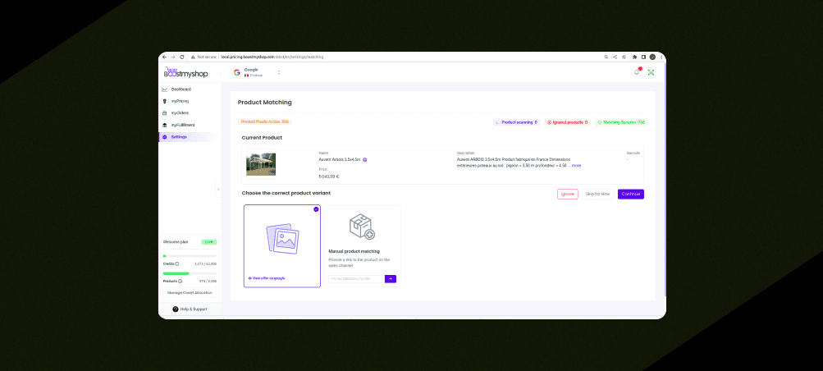Click the Live plan badge
This screenshot has width=823, height=371.
(209, 242)
